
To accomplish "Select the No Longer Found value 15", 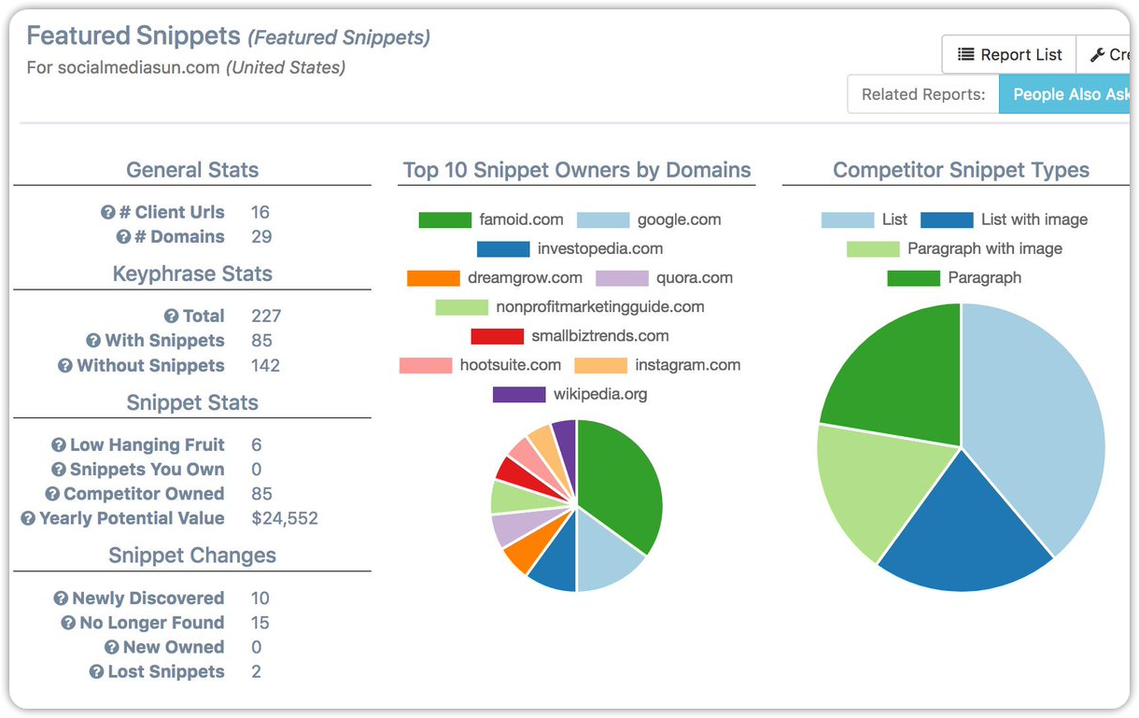I will click(x=260, y=623).
